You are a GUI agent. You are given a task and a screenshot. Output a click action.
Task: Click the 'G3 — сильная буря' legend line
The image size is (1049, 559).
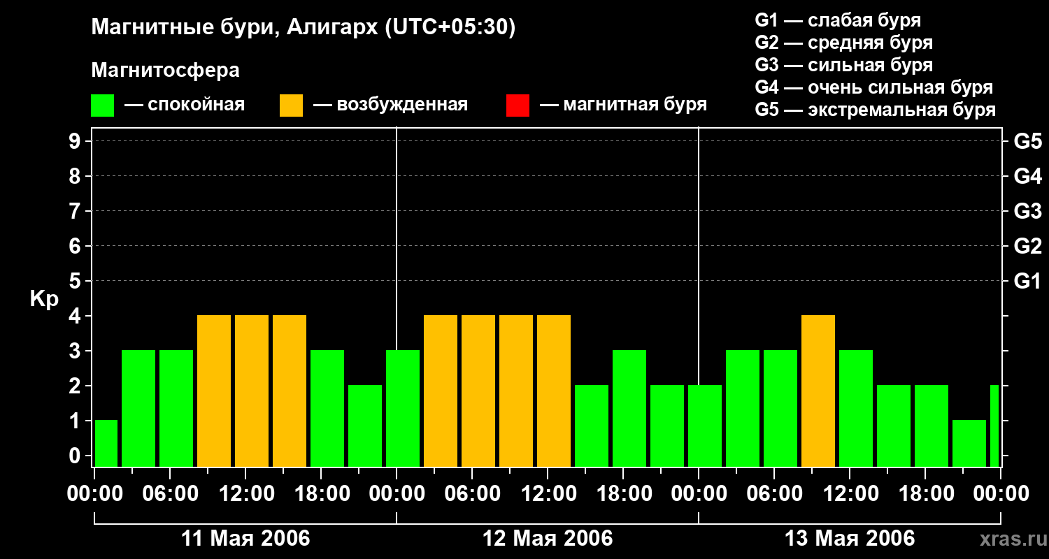coord(844,65)
